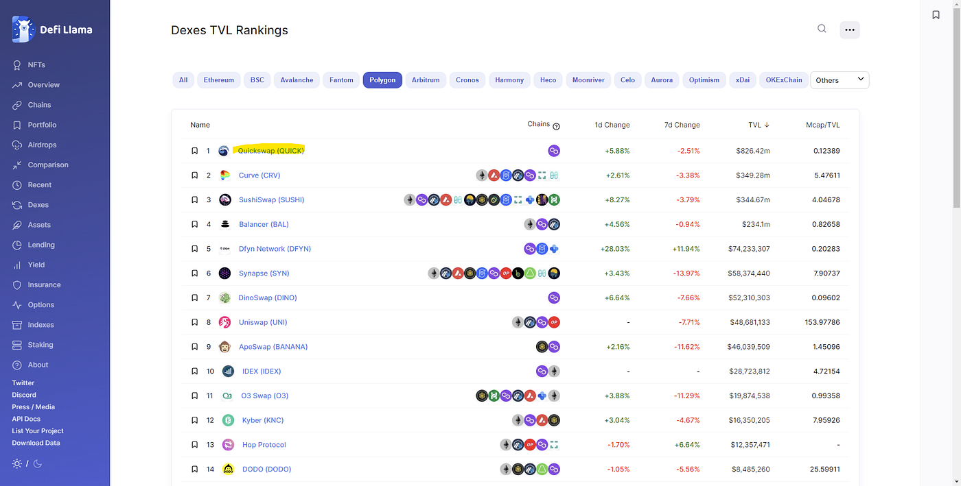
Task: Click the Defi Llama logo
Action: 52,29
